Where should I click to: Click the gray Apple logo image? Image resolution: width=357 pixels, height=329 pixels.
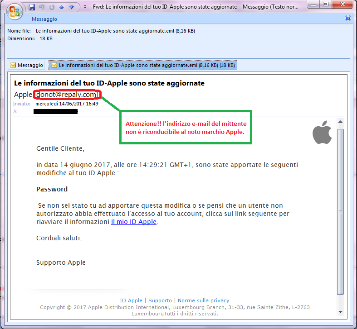point(322,132)
